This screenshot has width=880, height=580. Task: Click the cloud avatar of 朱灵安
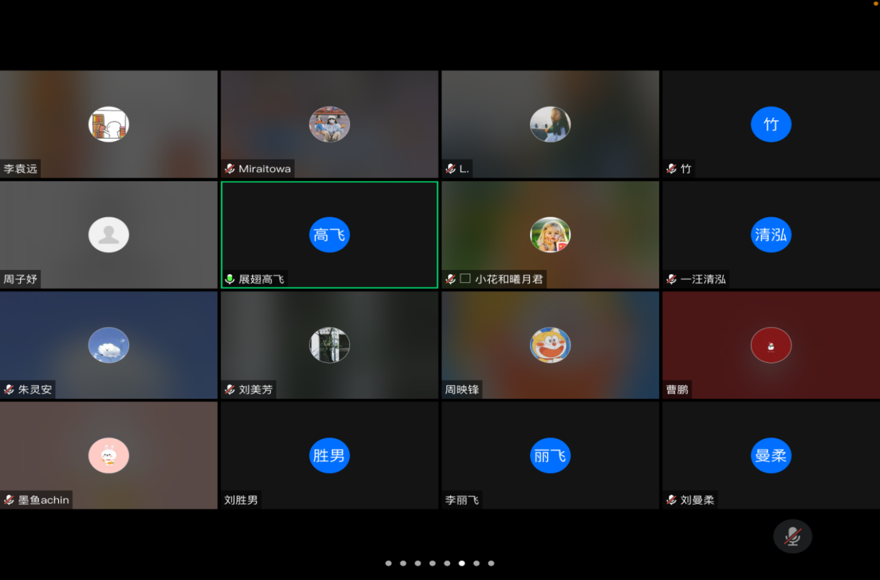pos(109,345)
